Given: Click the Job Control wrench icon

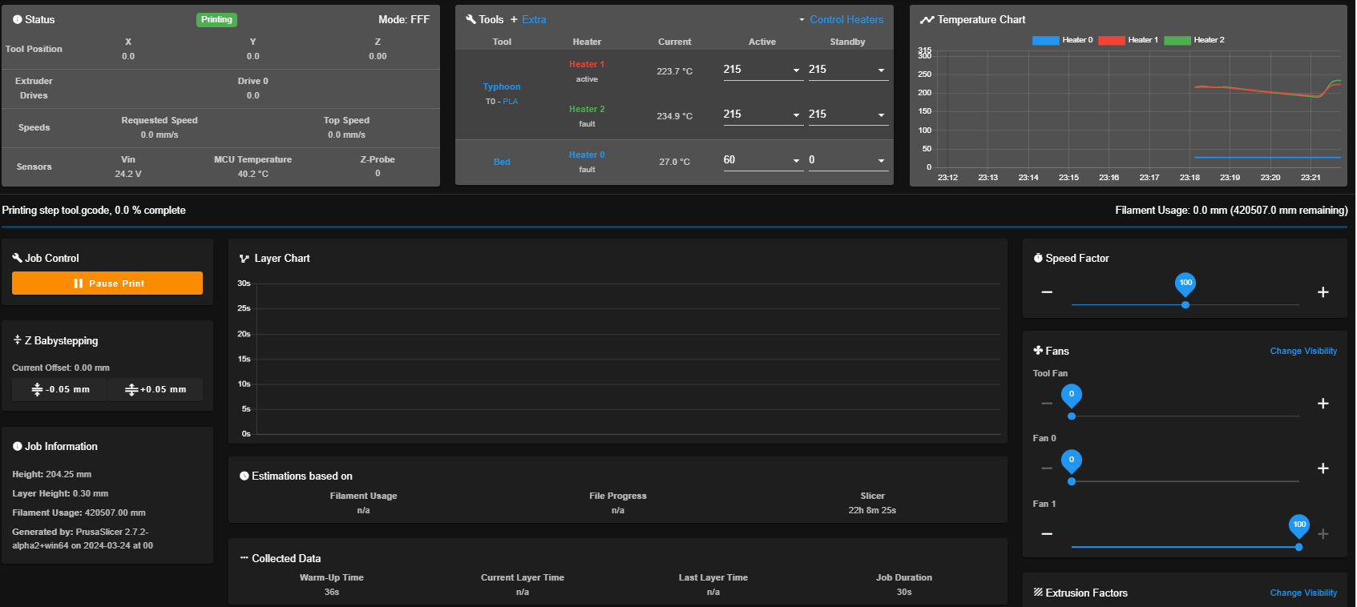Looking at the screenshot, I should pos(17,258).
